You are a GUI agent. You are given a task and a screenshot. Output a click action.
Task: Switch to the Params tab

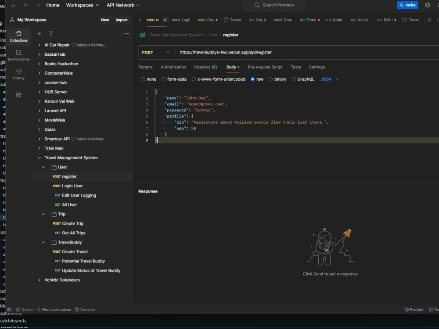(x=145, y=68)
